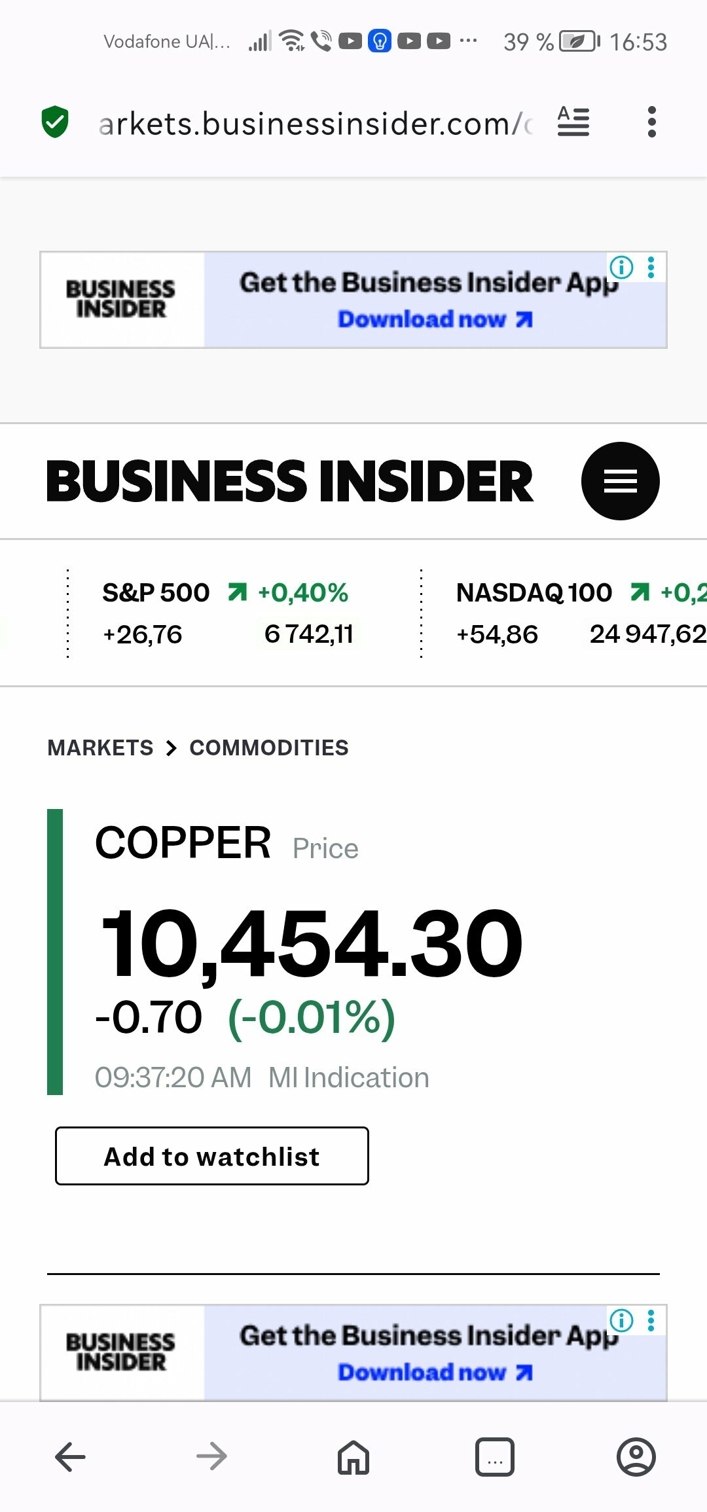Go forward using browser forward arrow
Viewport: 707px width, 1512px height.
(211, 1457)
